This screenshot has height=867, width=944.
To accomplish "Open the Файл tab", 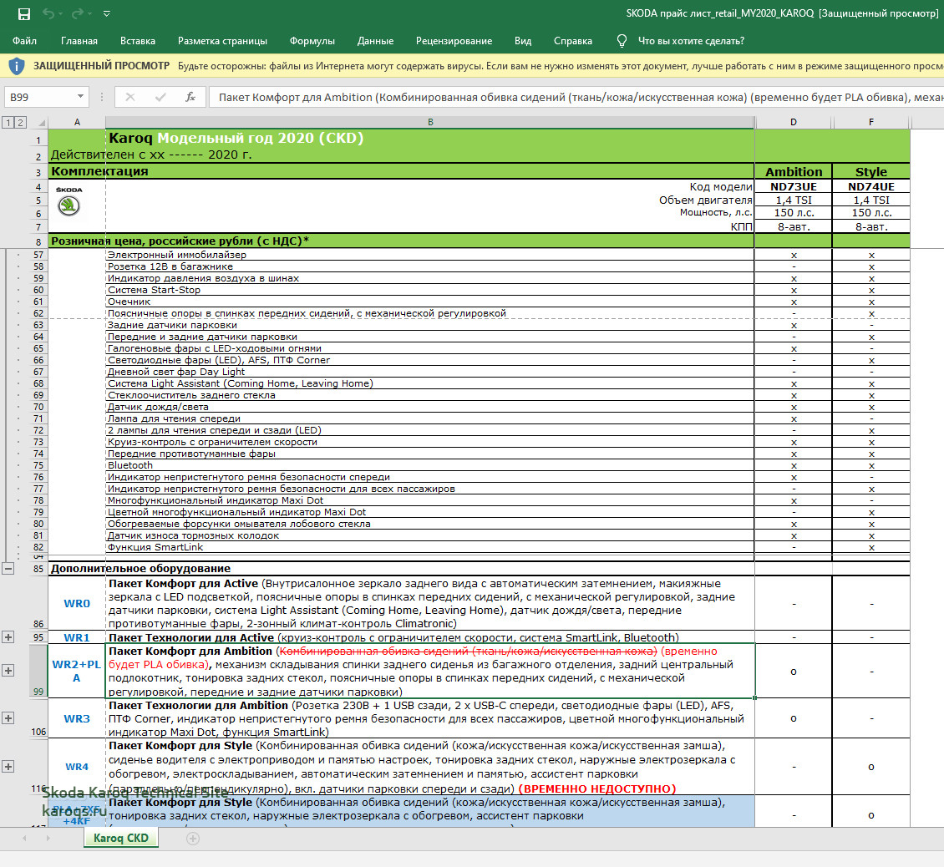I will pyautogui.click(x=25, y=41).
